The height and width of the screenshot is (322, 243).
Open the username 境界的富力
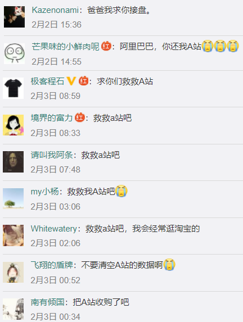click(x=52, y=118)
